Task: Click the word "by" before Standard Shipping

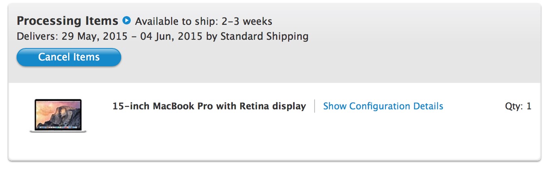Action: tap(212, 36)
